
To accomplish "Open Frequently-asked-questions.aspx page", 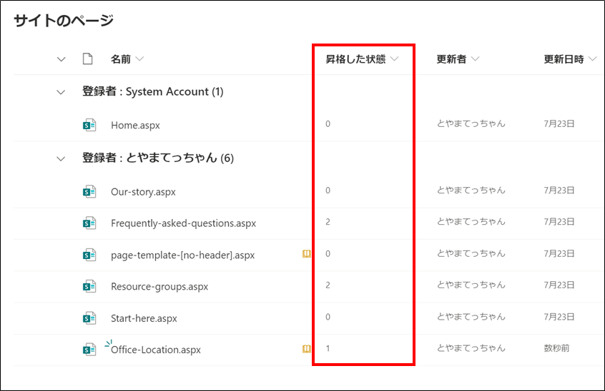I will (183, 223).
